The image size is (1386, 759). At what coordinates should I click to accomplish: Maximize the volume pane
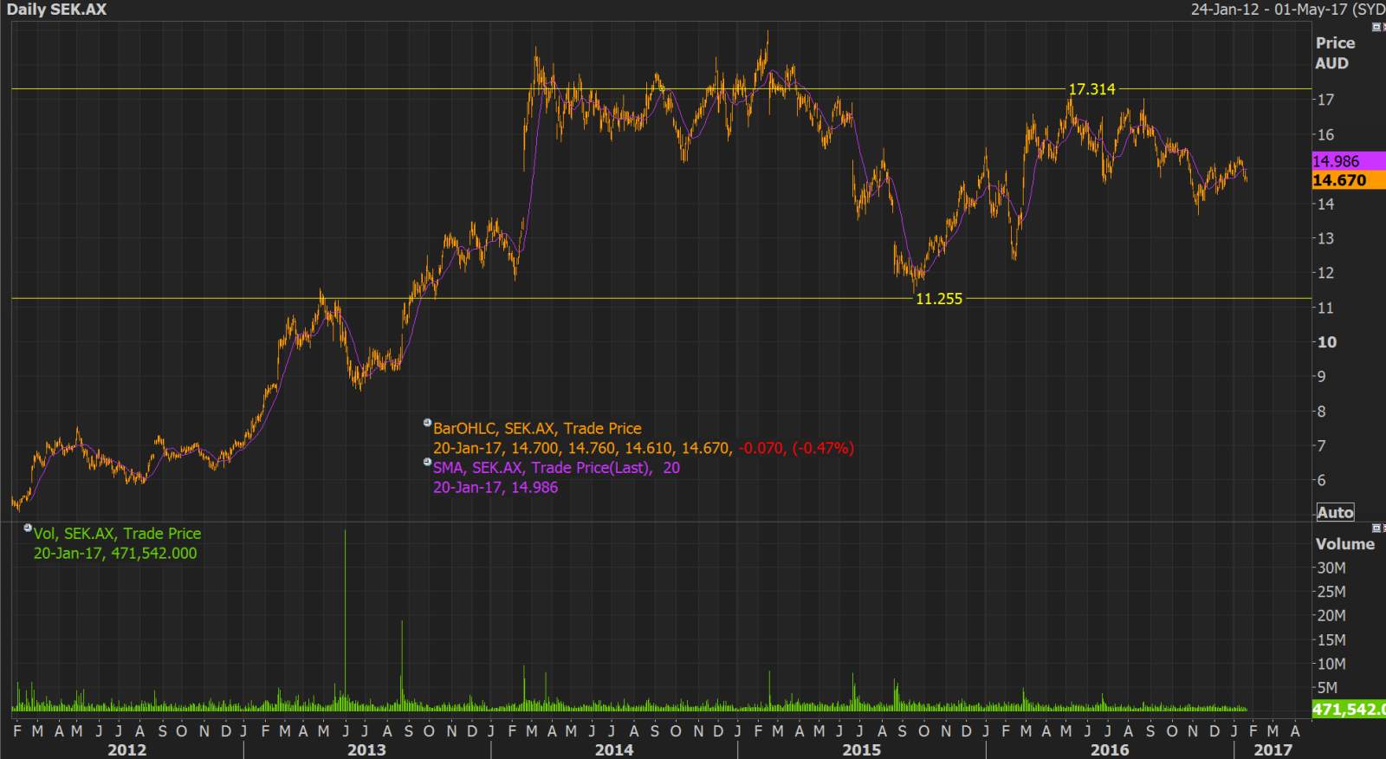coord(1376,528)
